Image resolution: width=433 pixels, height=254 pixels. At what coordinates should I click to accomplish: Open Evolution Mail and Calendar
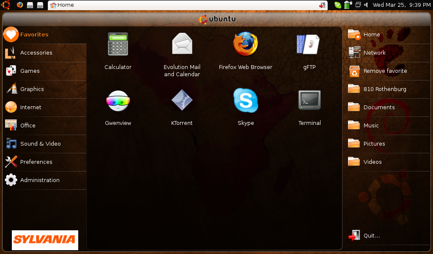tap(182, 55)
